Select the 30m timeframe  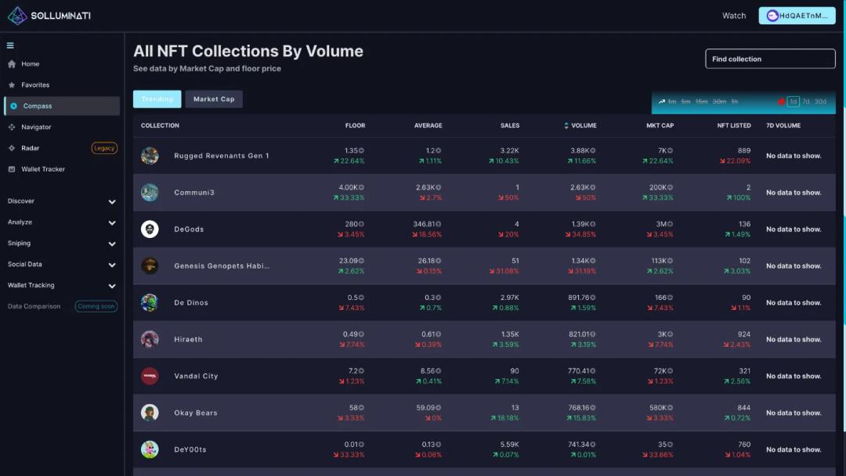(x=719, y=101)
